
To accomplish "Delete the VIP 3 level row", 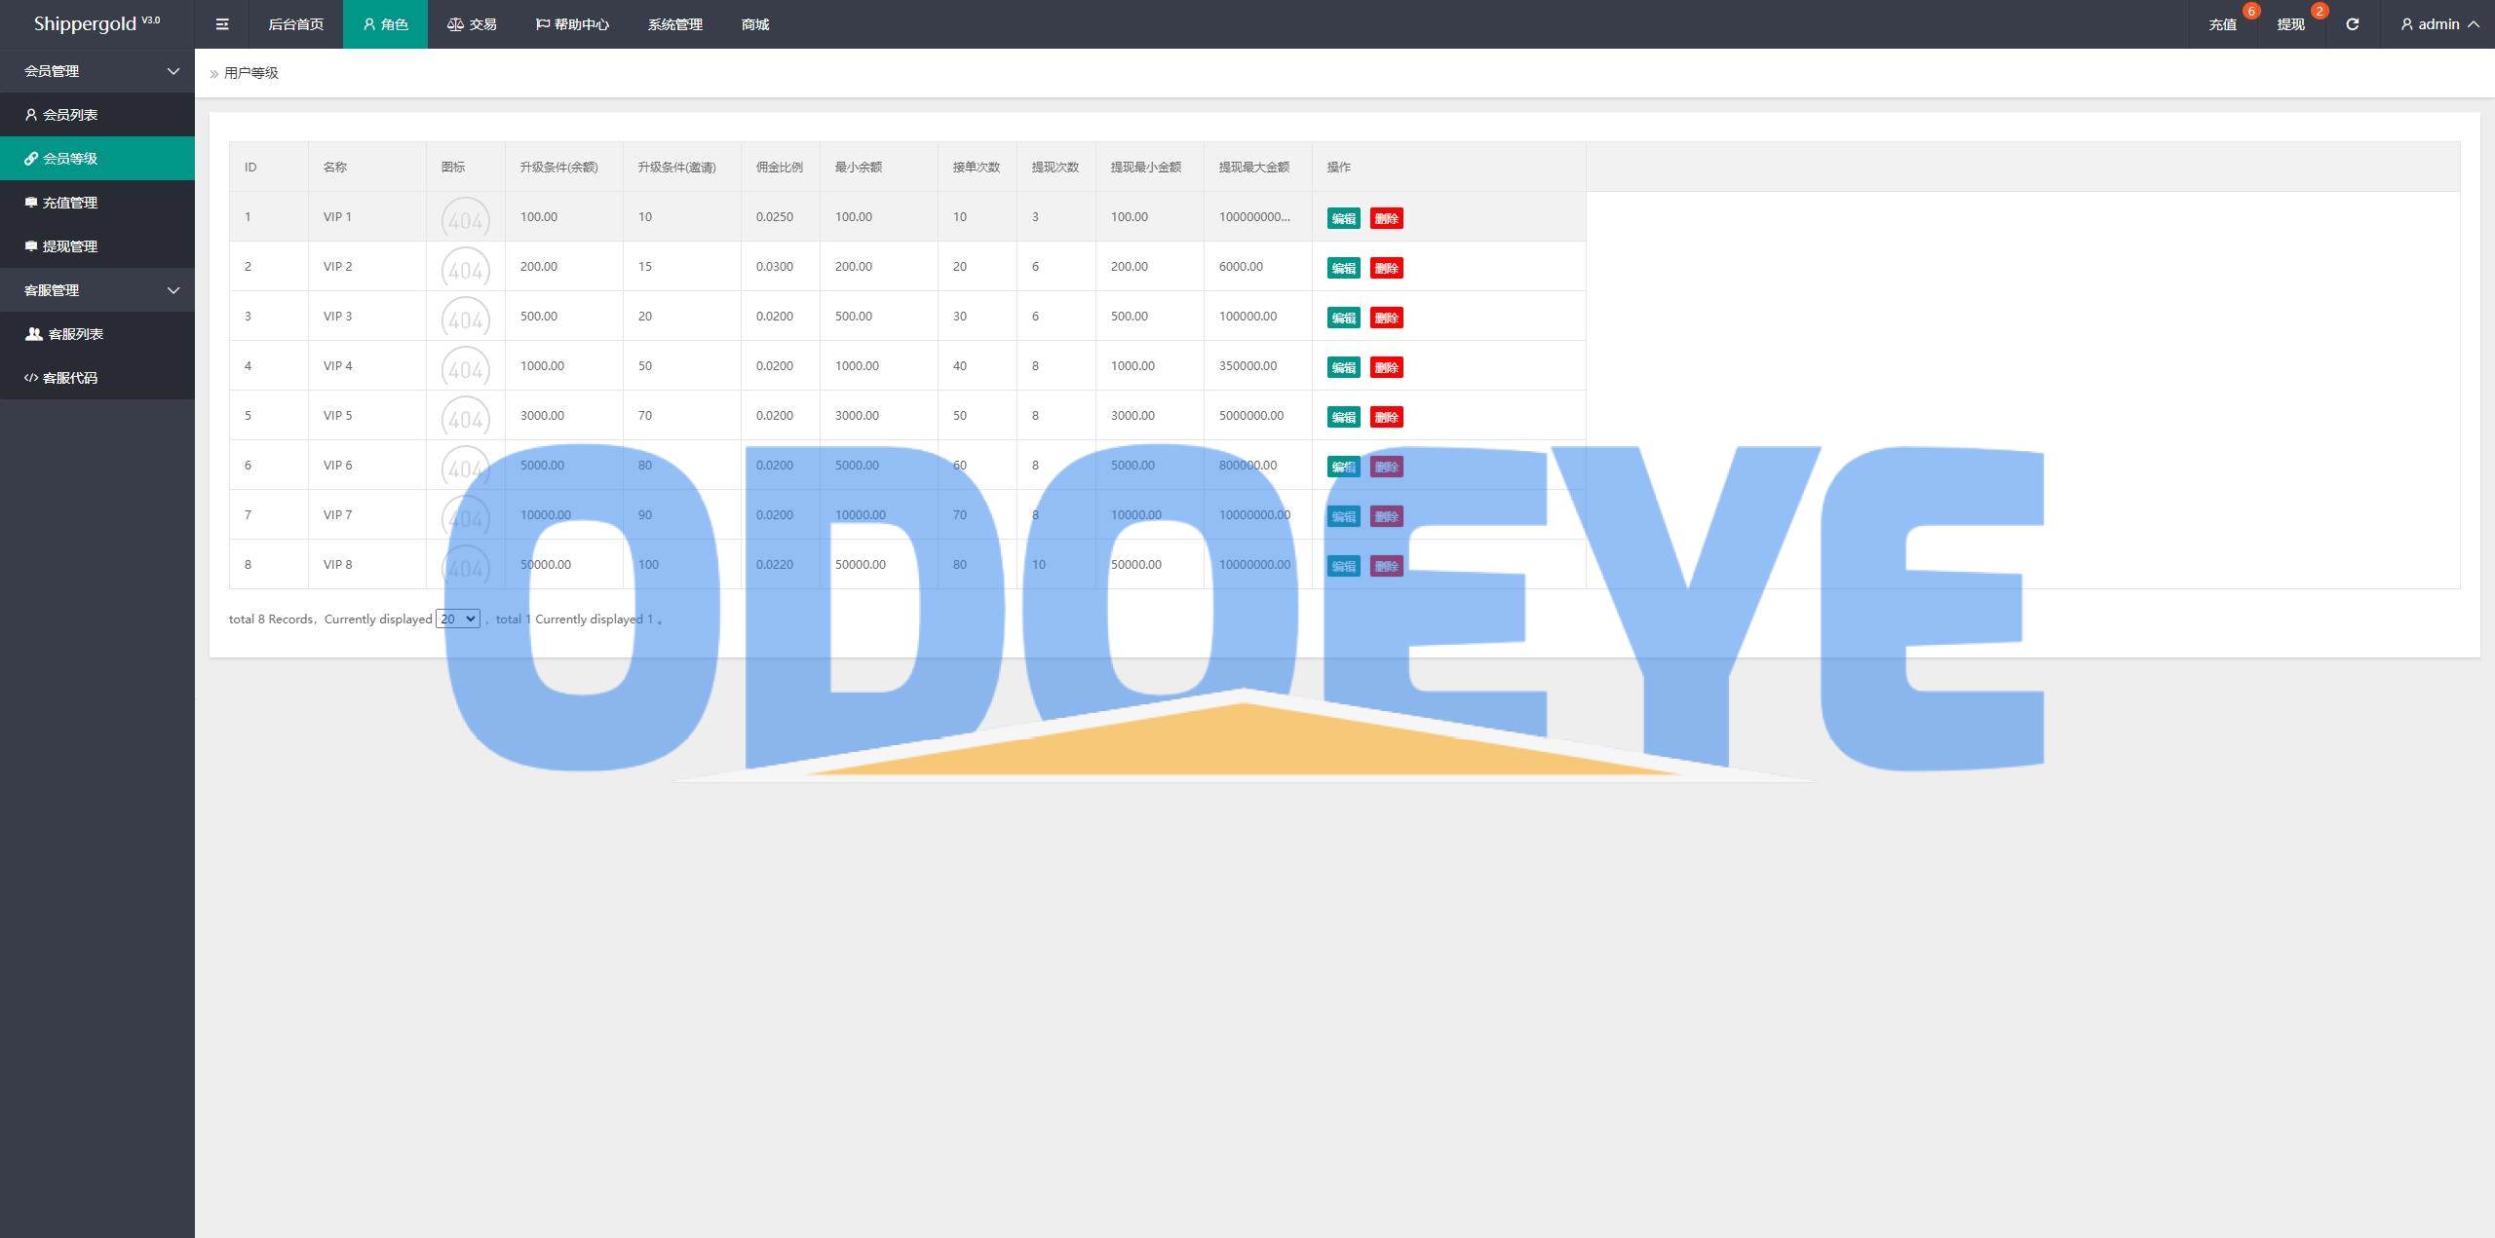I will (x=1386, y=318).
